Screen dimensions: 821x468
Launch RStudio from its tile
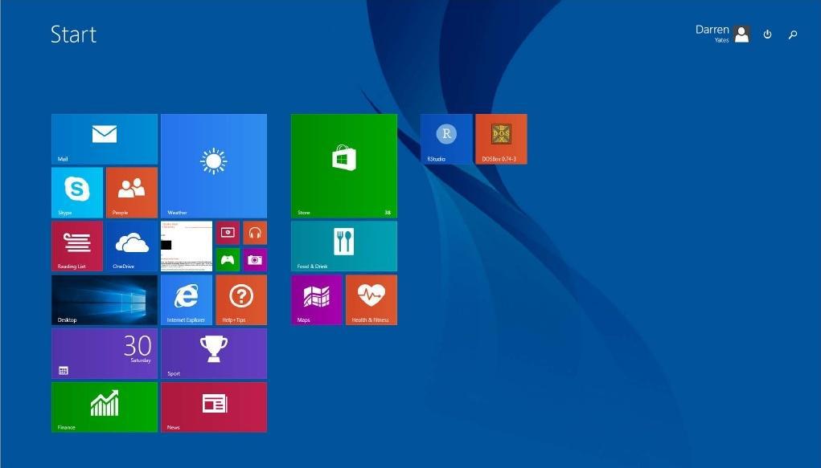(446, 139)
